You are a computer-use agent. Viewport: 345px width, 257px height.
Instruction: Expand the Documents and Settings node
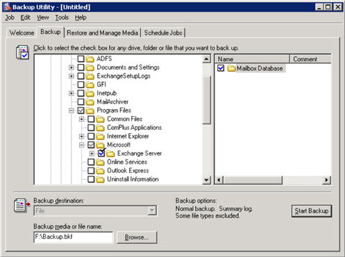click(x=71, y=67)
